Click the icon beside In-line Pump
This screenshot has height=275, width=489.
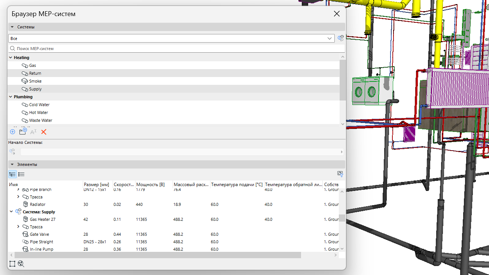coord(26,249)
